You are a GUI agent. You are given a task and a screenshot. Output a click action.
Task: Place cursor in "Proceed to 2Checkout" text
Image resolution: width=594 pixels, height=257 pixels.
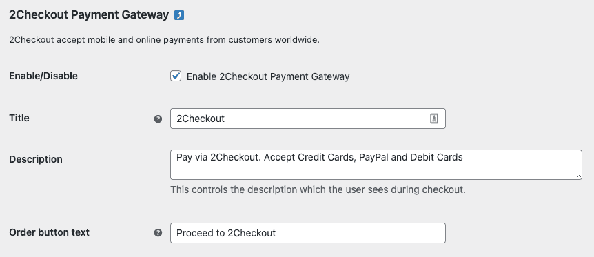coord(226,233)
